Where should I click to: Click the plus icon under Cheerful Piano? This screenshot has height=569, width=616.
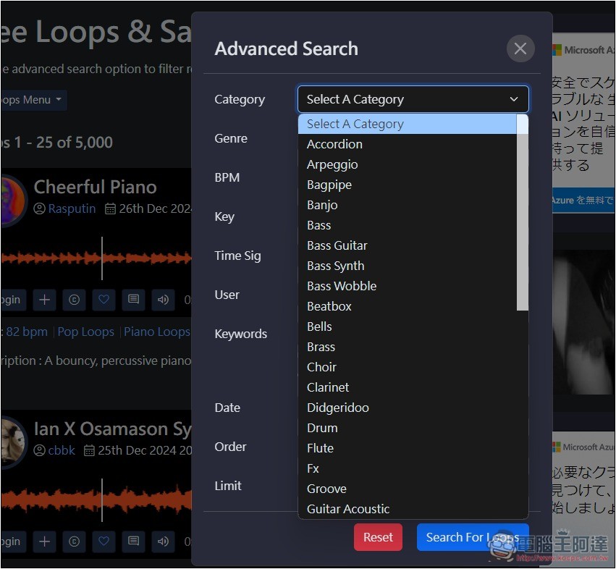point(44,300)
